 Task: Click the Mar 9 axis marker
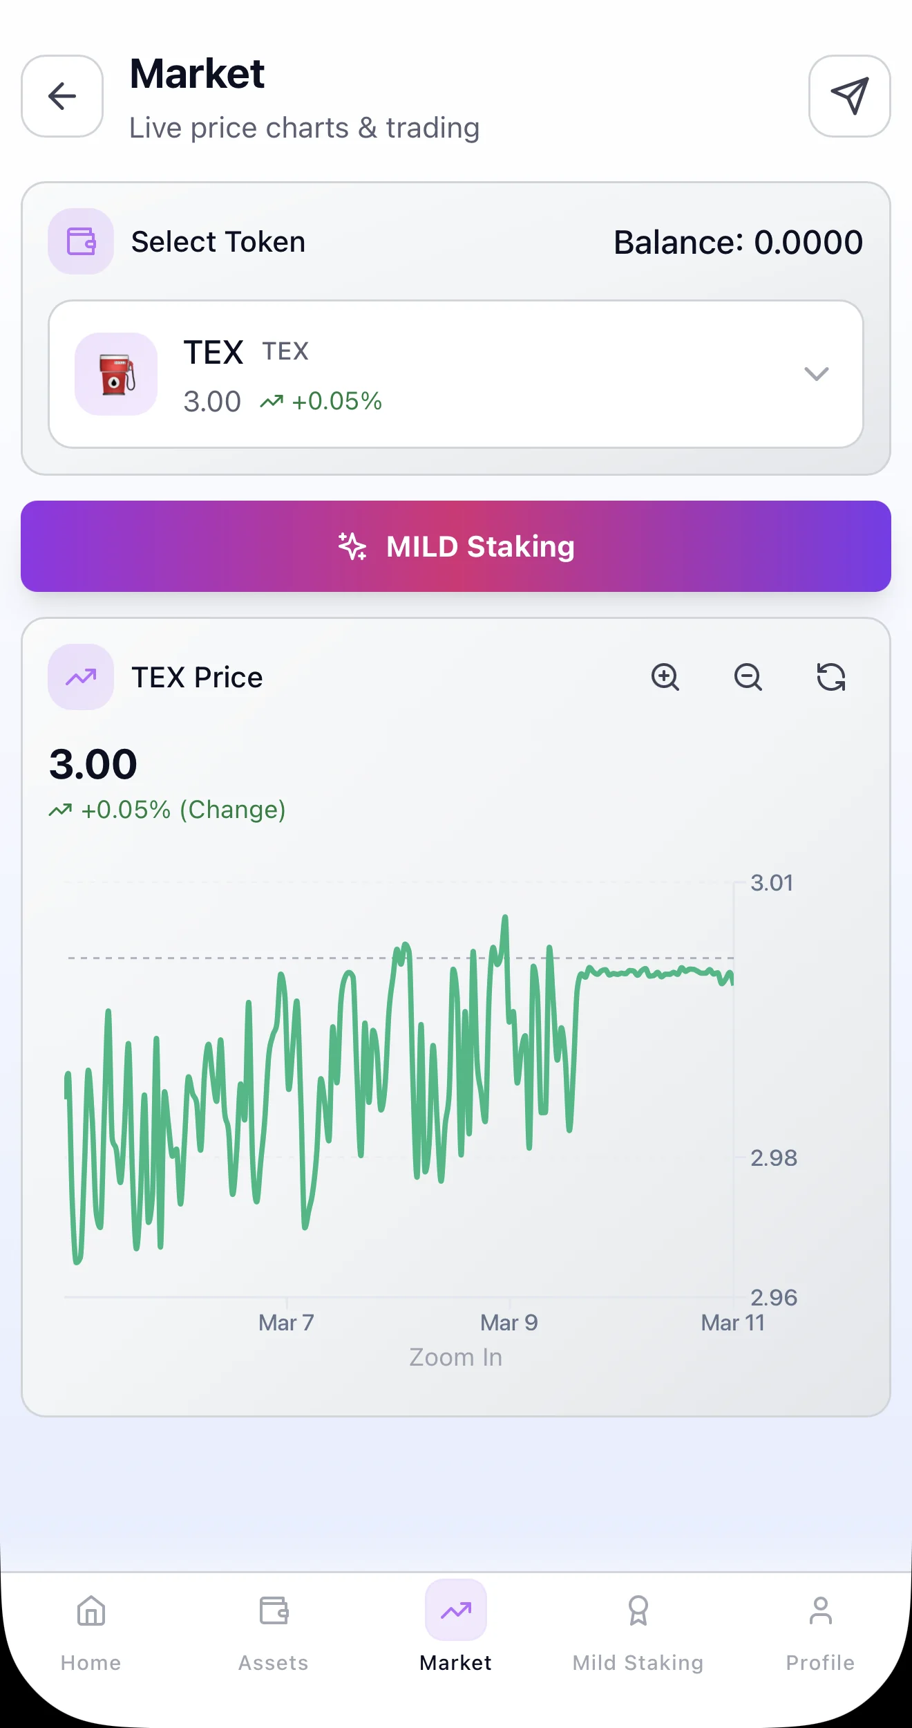coord(509,1323)
